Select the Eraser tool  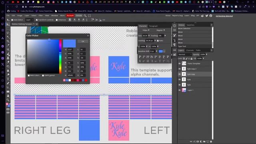(8, 62)
